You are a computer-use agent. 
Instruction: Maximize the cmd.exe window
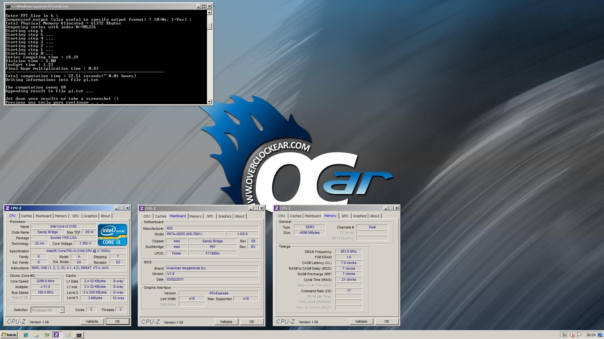pos(204,6)
